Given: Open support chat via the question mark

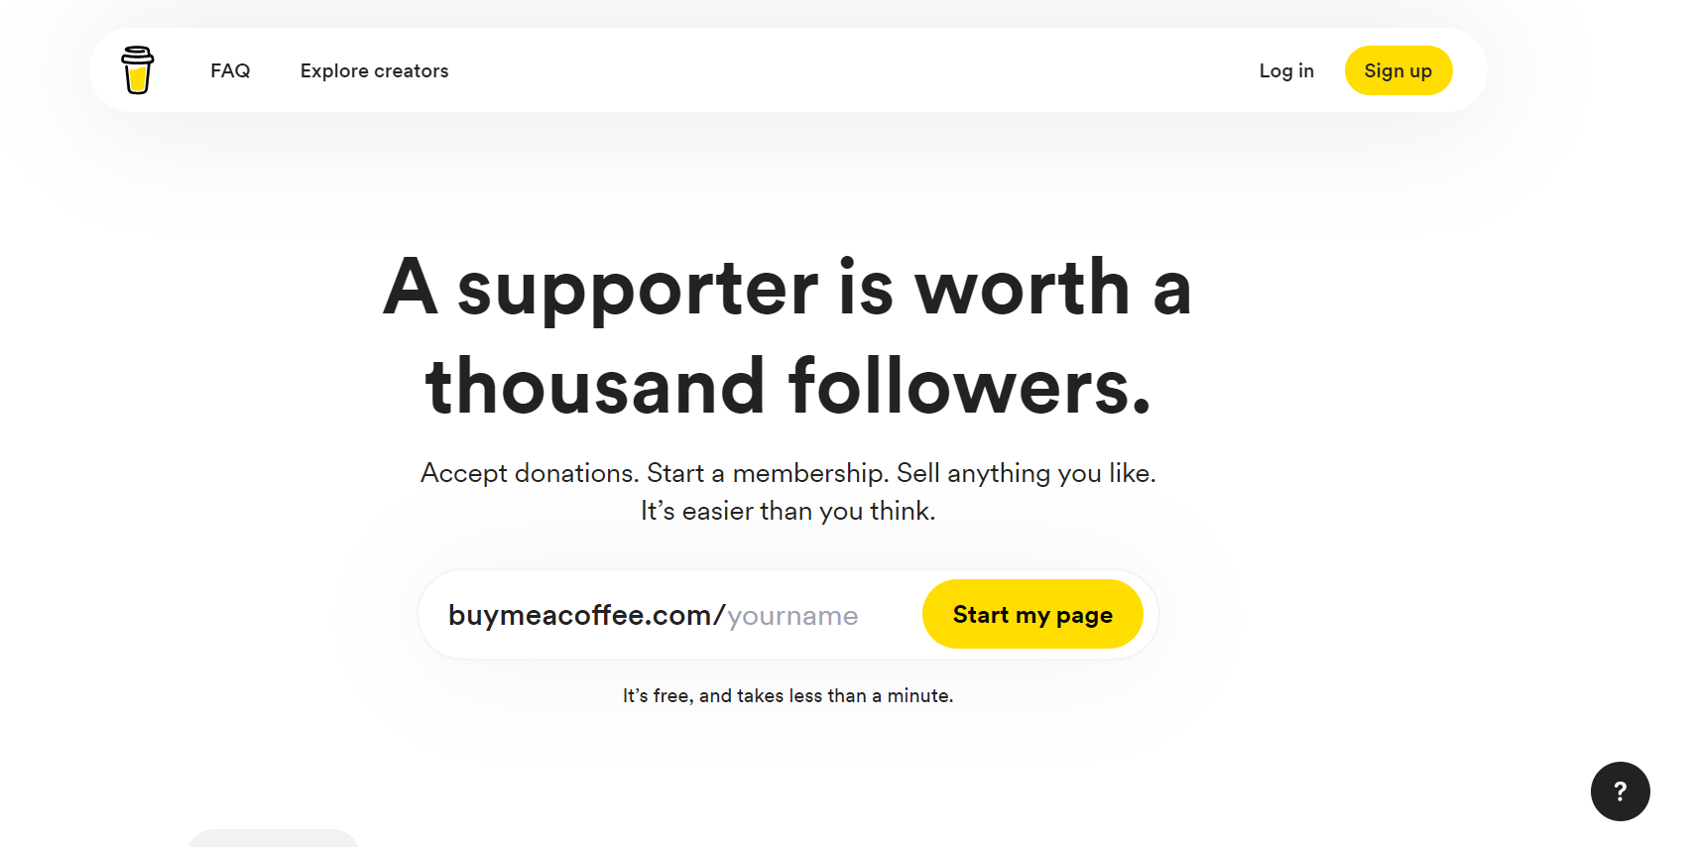Looking at the screenshot, I should [x=1620, y=790].
